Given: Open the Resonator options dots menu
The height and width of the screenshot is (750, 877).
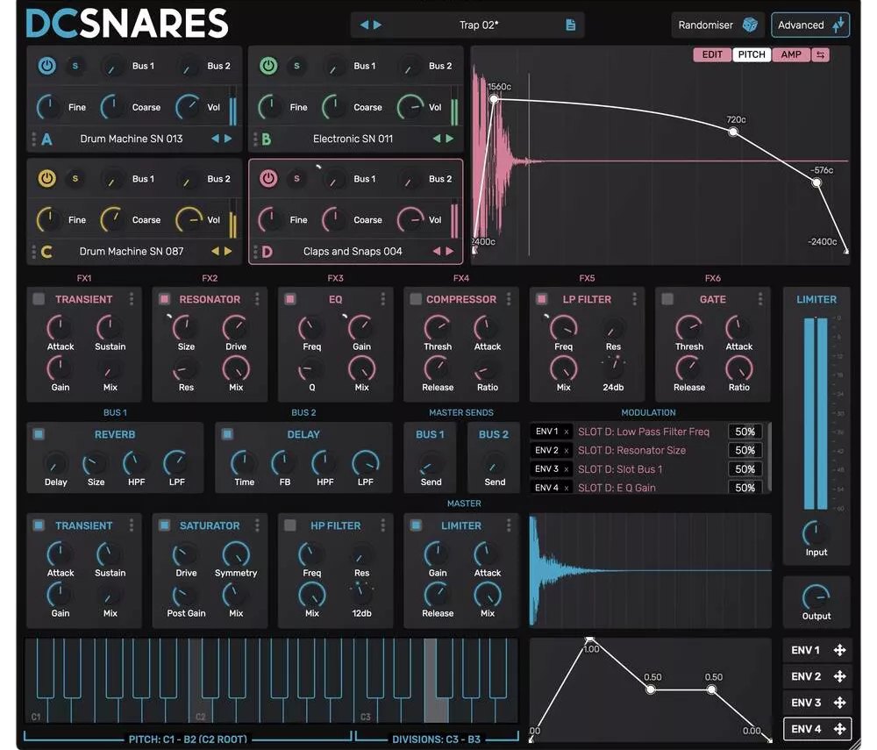Looking at the screenshot, I should click(257, 298).
